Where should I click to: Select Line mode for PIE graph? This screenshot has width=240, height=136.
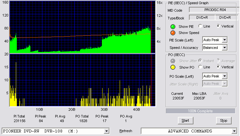[x=200, y=26]
